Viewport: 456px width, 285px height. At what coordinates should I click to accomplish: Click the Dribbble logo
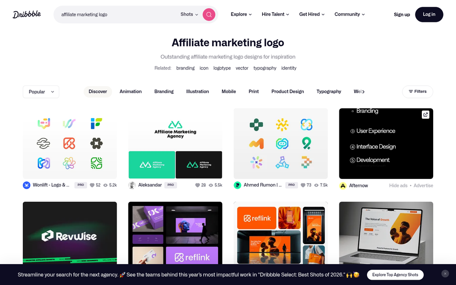[27, 14]
